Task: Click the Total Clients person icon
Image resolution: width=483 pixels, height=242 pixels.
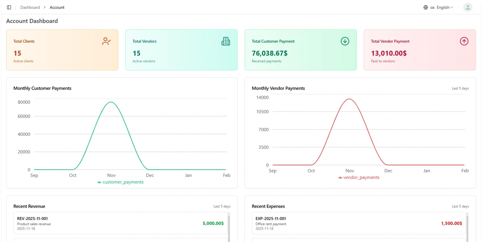Action: coord(106,41)
